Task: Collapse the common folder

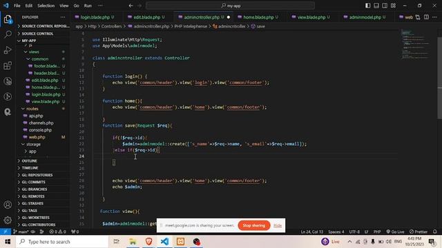Action: (x=40, y=59)
